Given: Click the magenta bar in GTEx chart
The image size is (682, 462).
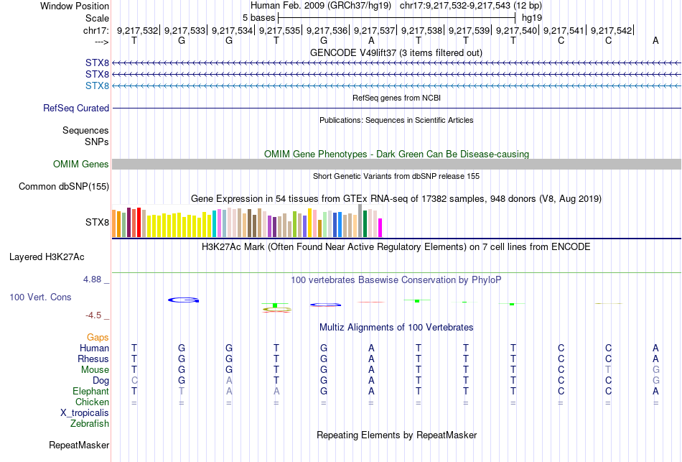Looking at the screenshot, I should (380, 228).
